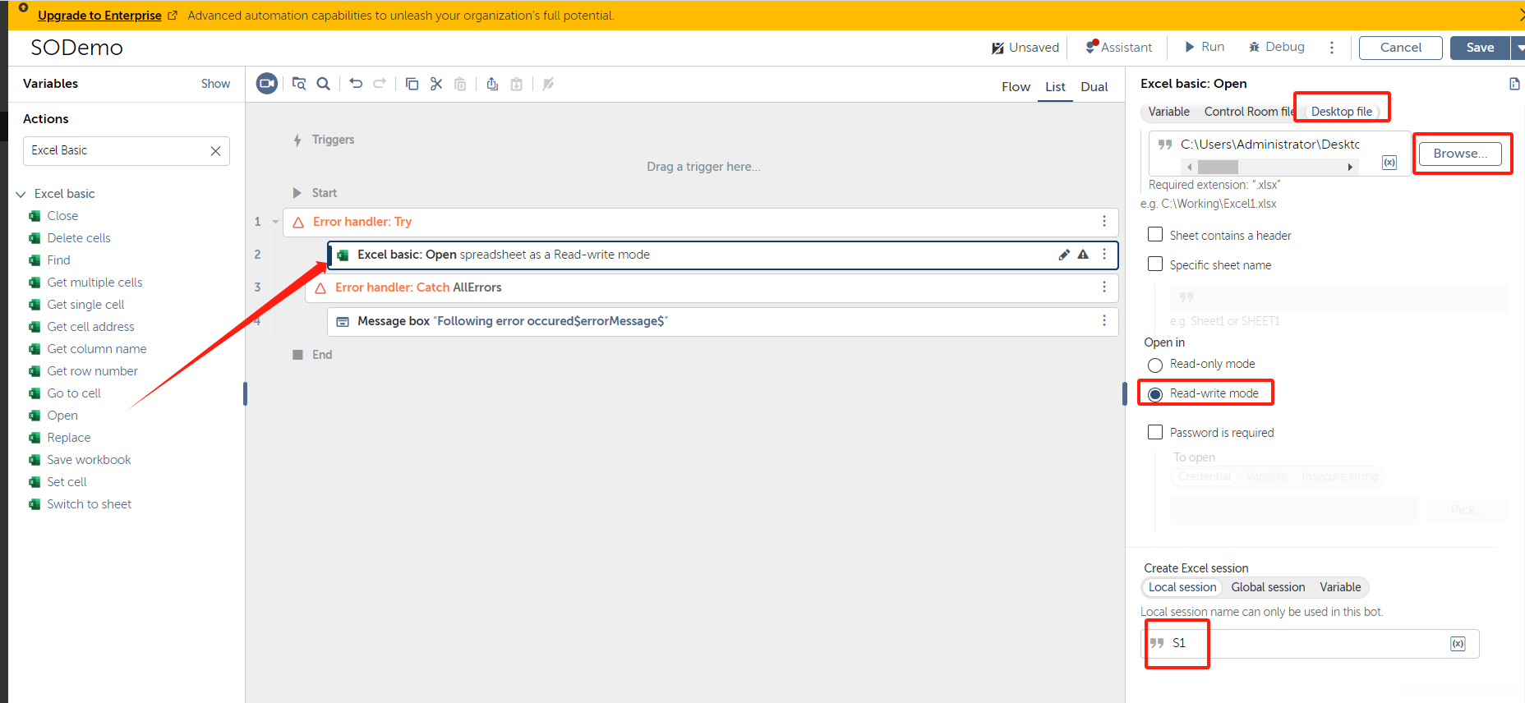Select the Global session tab
This screenshot has height=703, width=1525.
pos(1267,587)
